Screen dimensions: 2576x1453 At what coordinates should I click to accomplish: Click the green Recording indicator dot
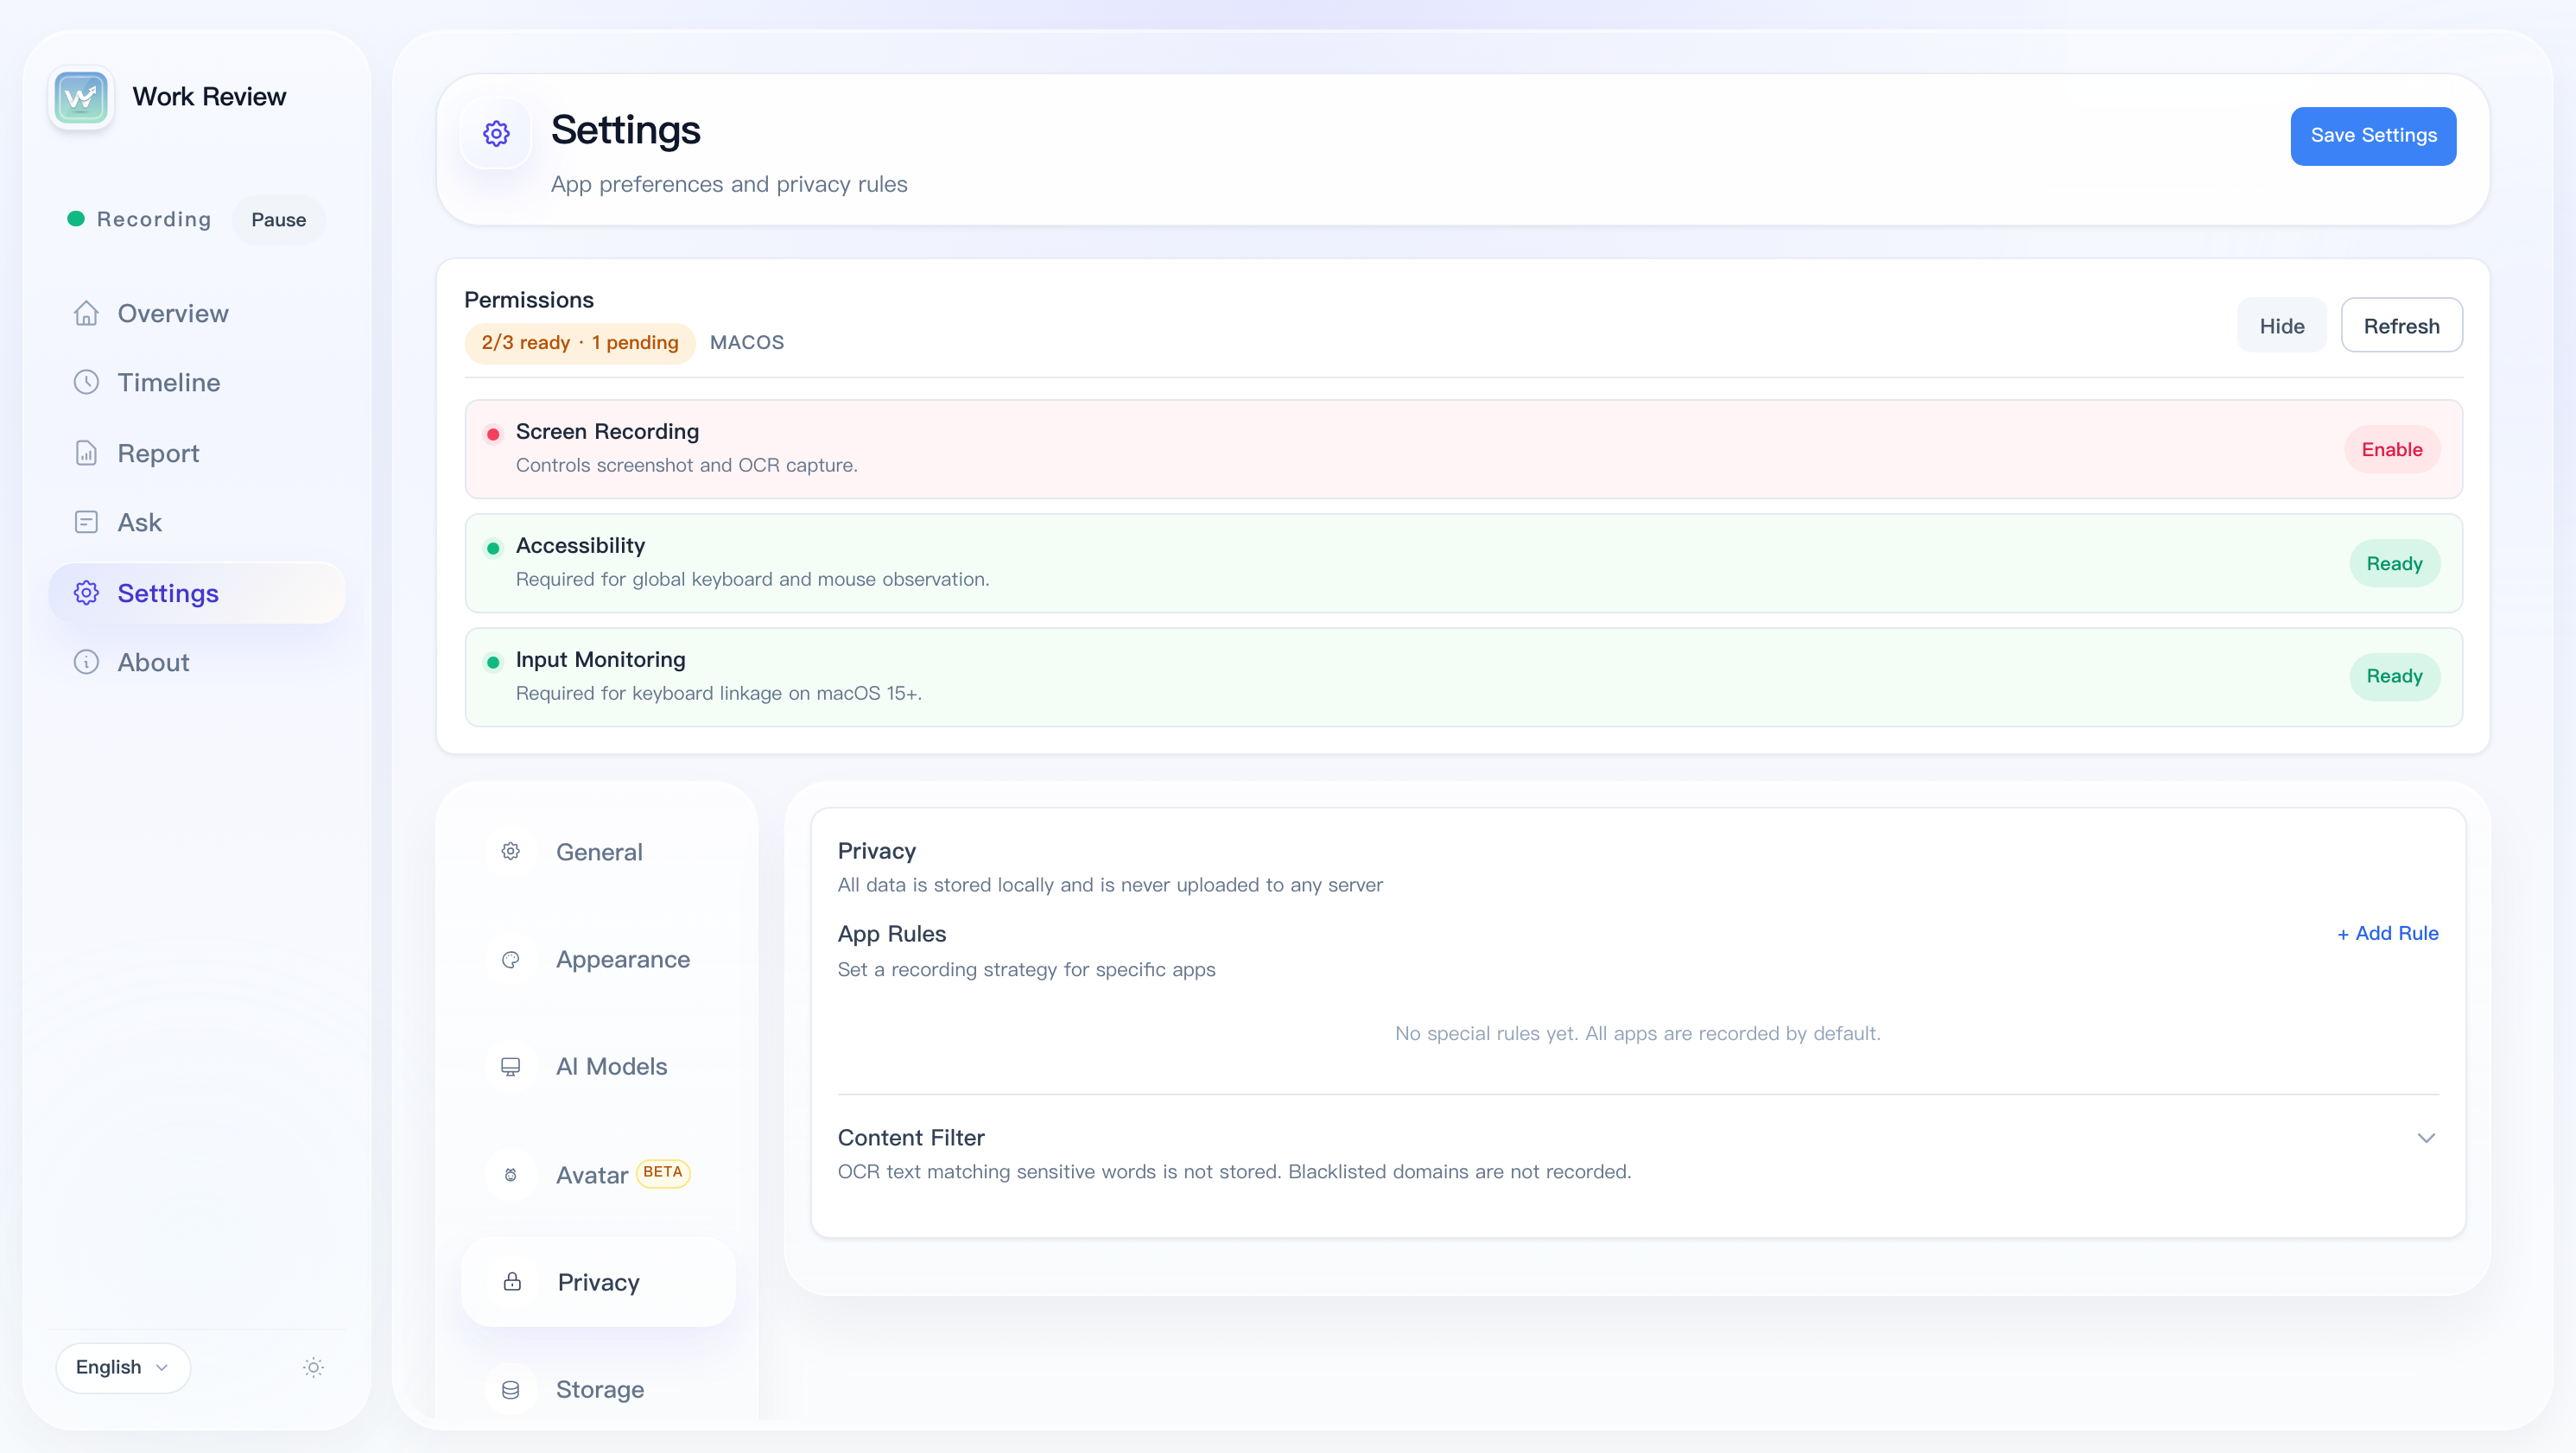tap(75, 218)
